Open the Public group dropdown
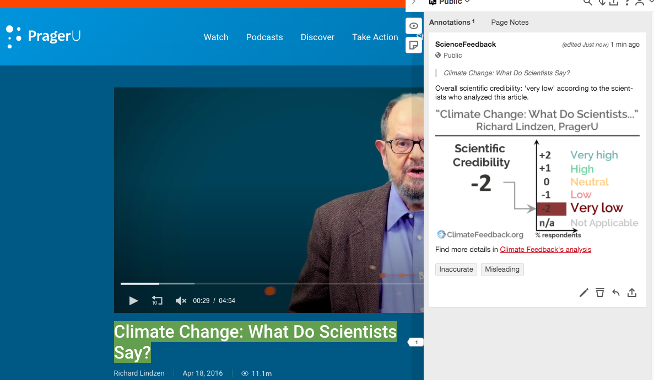This screenshot has height=380, width=654. (x=450, y=2)
